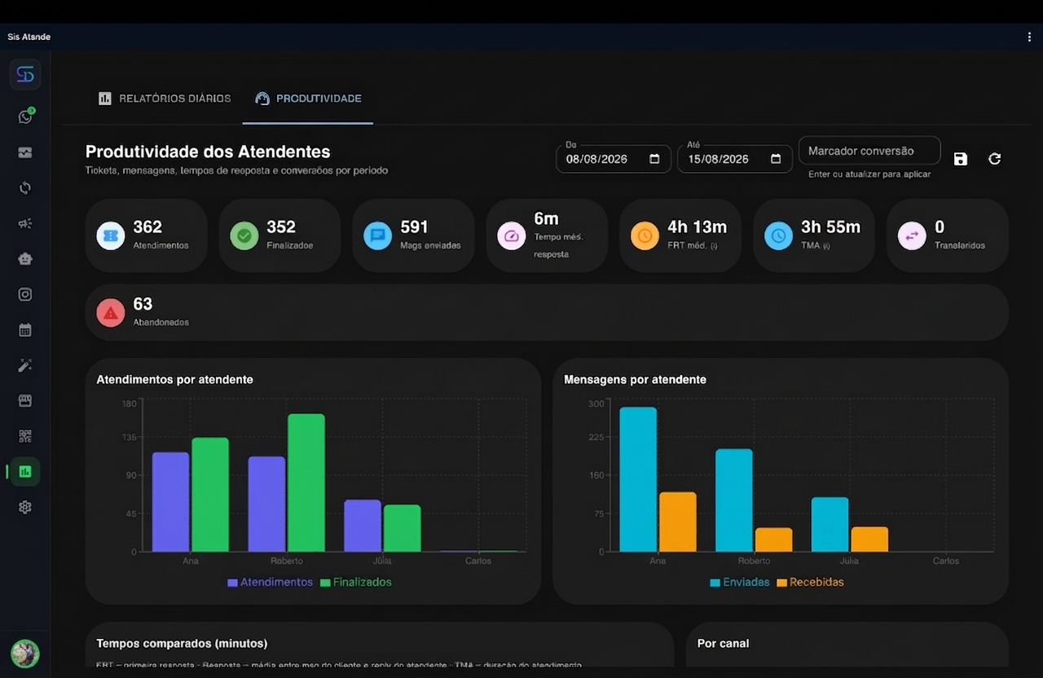Open the Instagram icon in sidebar
The height and width of the screenshot is (678, 1043).
(x=25, y=294)
